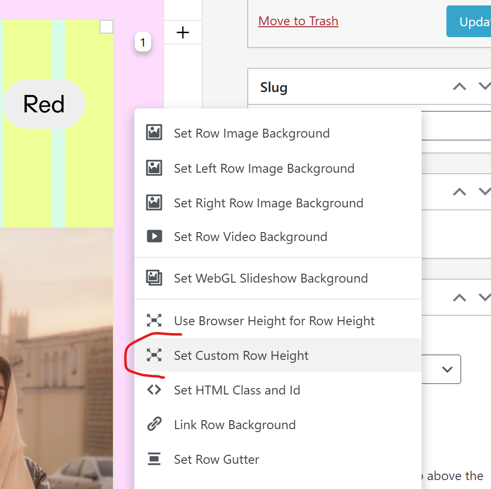This screenshot has width=491, height=489.
Task: Click the Set Row Image Background icon
Action: (x=154, y=133)
